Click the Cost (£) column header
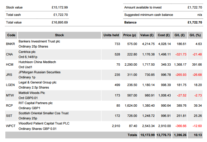The height and width of the screenshot is (142, 207). coord(164,35)
